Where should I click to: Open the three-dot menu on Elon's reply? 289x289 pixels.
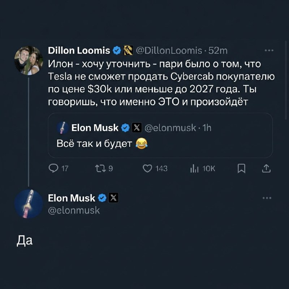tap(267, 197)
